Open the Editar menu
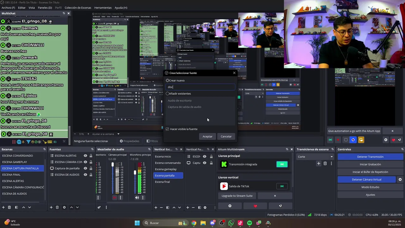This screenshot has width=405, height=228. point(22,8)
